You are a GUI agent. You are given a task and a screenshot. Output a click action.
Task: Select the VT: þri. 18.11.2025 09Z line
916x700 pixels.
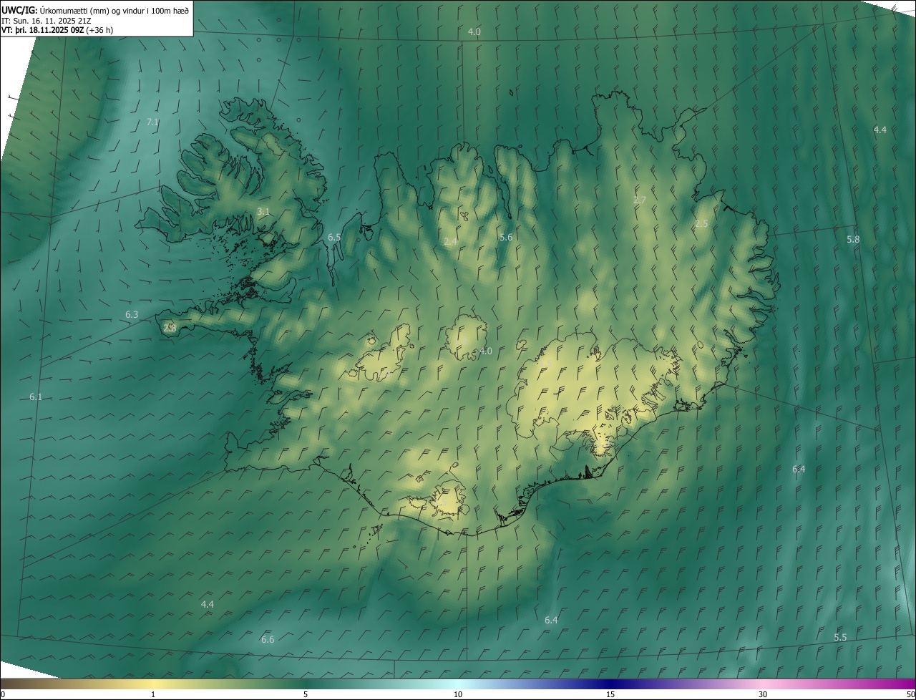click(57, 30)
